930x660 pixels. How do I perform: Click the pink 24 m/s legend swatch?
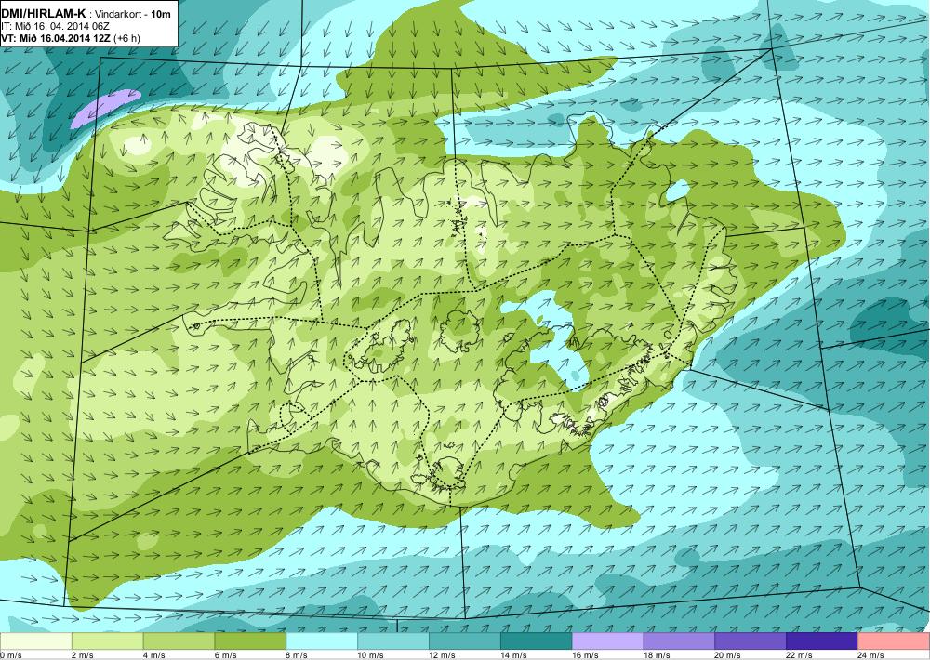(x=893, y=641)
